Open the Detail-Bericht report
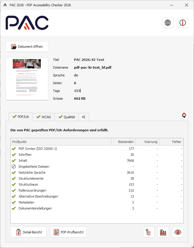The image size is (194, 248). click(29, 232)
